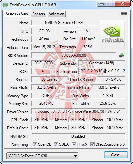The image size is (133, 164).
Task: Toggle the CUDA checkbox
Action: [x=56, y=144]
